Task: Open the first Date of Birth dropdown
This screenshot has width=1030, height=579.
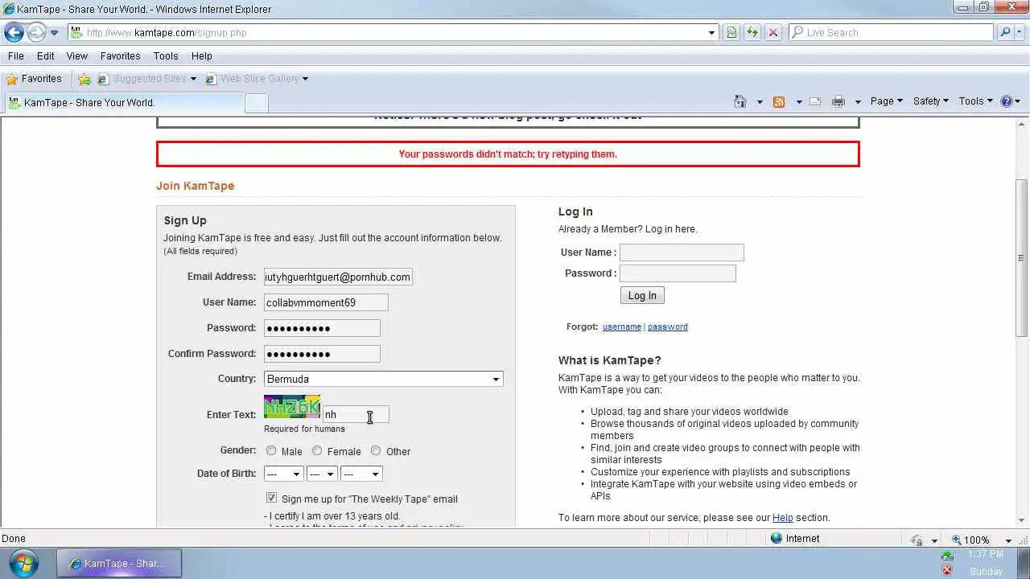Action: point(283,474)
